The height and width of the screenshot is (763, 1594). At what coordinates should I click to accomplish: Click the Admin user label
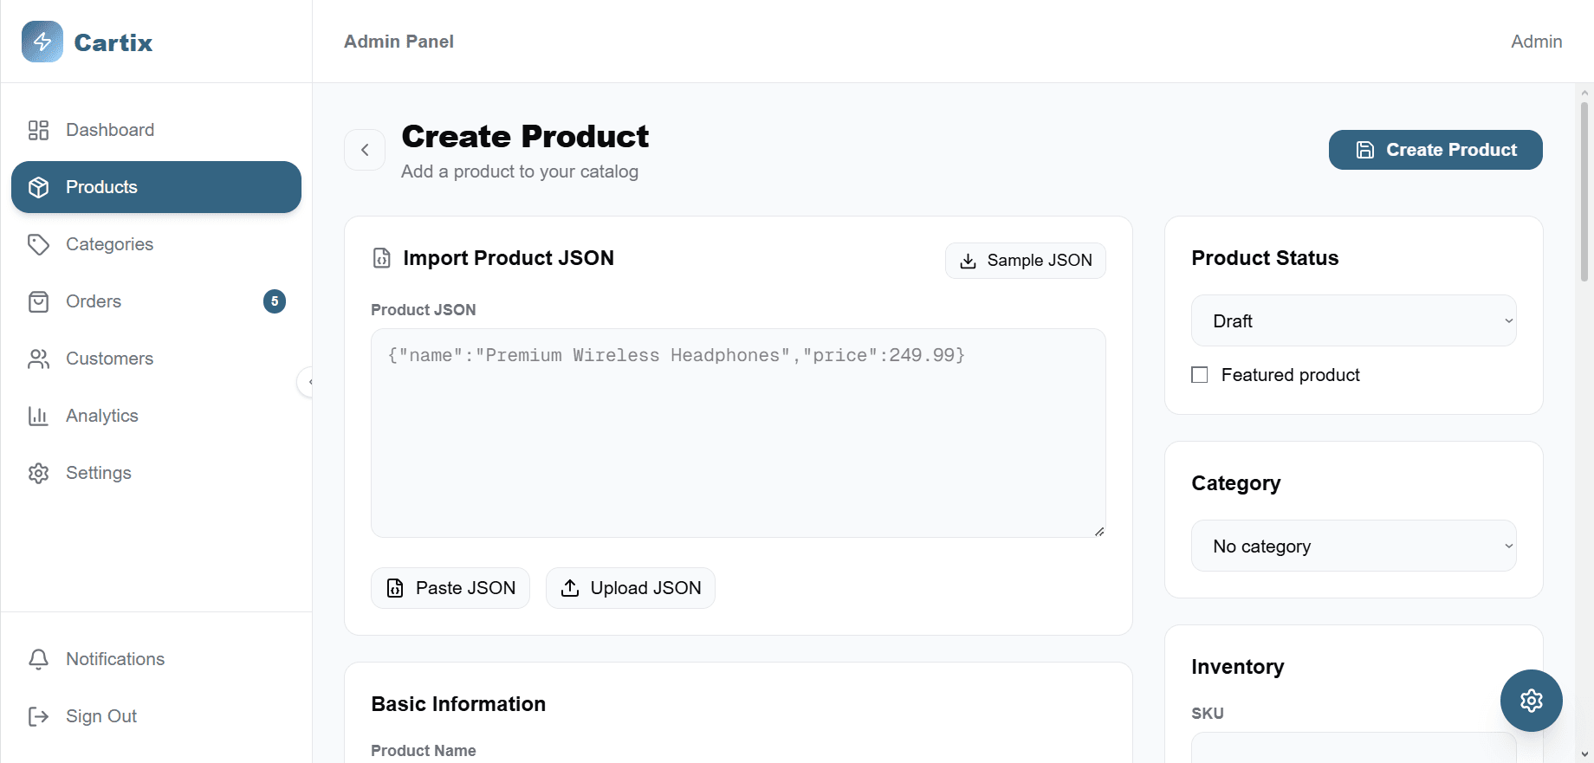[1537, 42]
